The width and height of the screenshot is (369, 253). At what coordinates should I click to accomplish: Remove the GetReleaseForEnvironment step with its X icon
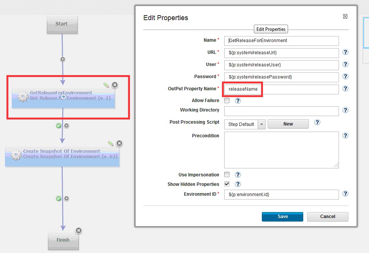(115, 85)
